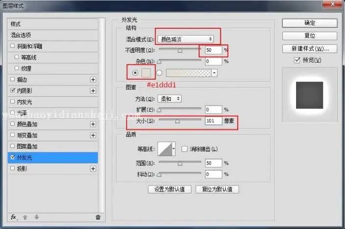Enable the 纹理 checkbox
The image size is (345, 229).
pyautogui.click(x=17, y=68)
